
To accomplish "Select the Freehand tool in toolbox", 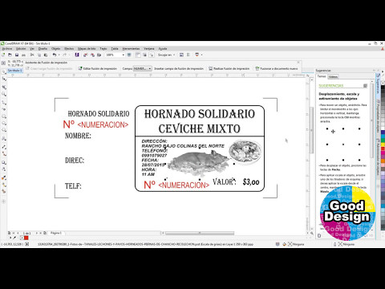I will tap(4, 103).
